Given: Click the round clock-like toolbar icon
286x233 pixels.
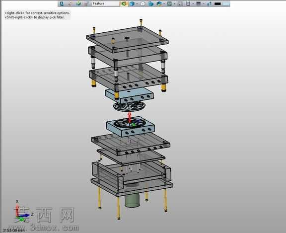Looking at the screenshot, I should coord(143,3).
